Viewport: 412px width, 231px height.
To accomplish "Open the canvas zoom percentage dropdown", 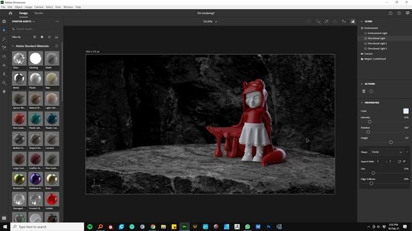I will [210, 22].
